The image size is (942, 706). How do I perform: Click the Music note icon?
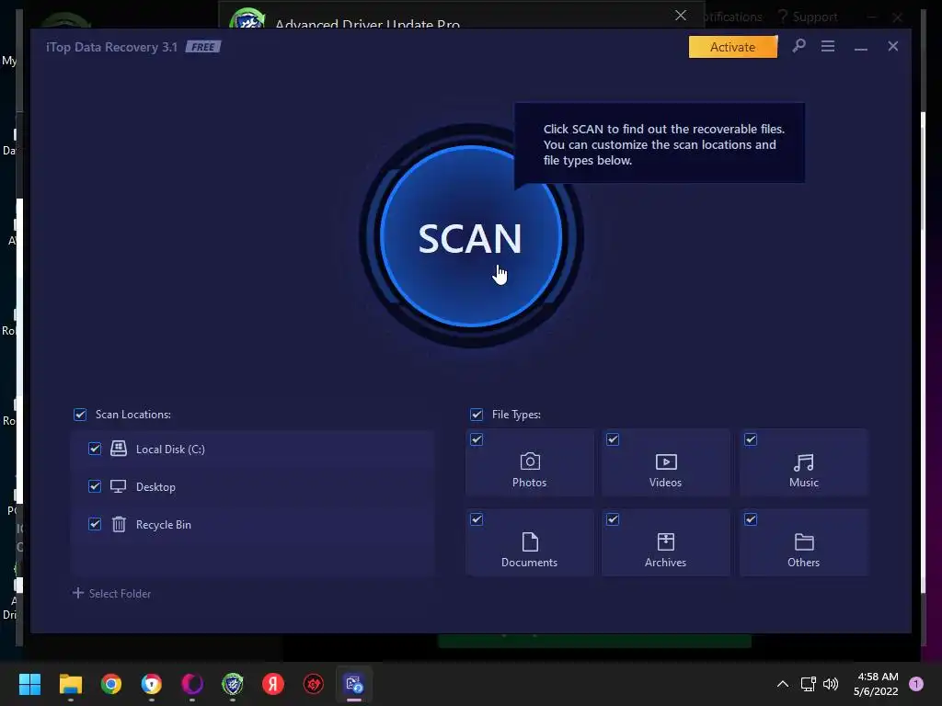pos(803,462)
